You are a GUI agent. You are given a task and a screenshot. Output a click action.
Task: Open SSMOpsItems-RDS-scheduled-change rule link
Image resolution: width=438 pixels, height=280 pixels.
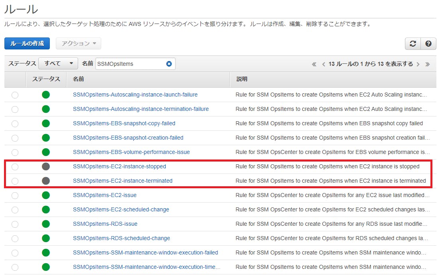(122, 238)
